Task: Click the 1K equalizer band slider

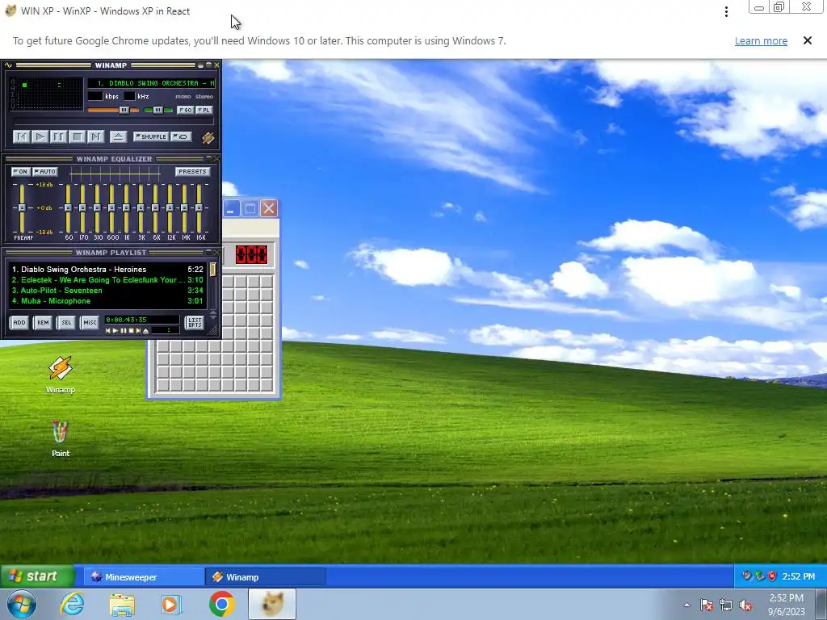Action: tap(126, 208)
